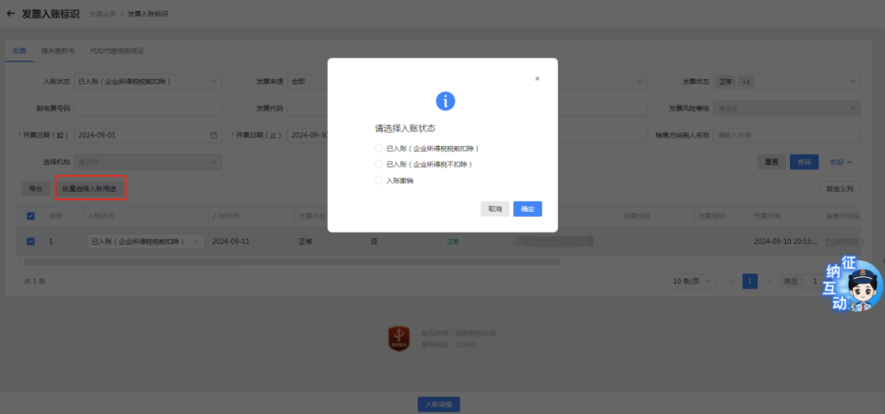Switch to the 代扣代缴完税凭证 tab

coord(117,51)
